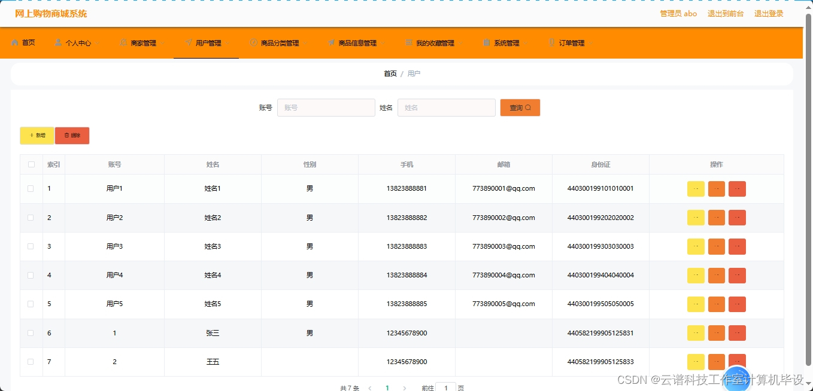Screen dimensions: 813x391
Task: Click the orange edit icon in 张三's row
Action: tap(716, 333)
